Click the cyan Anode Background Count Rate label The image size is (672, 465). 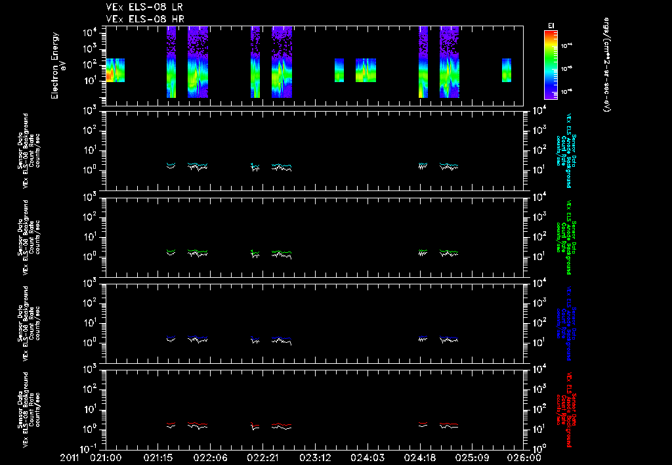click(x=566, y=150)
